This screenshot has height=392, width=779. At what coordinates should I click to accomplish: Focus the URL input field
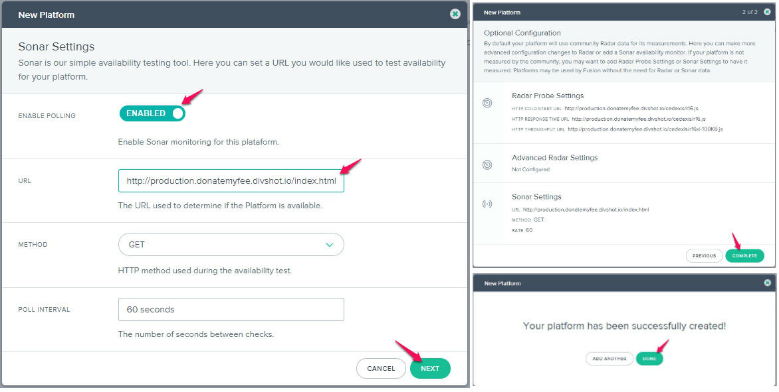pyautogui.click(x=231, y=181)
